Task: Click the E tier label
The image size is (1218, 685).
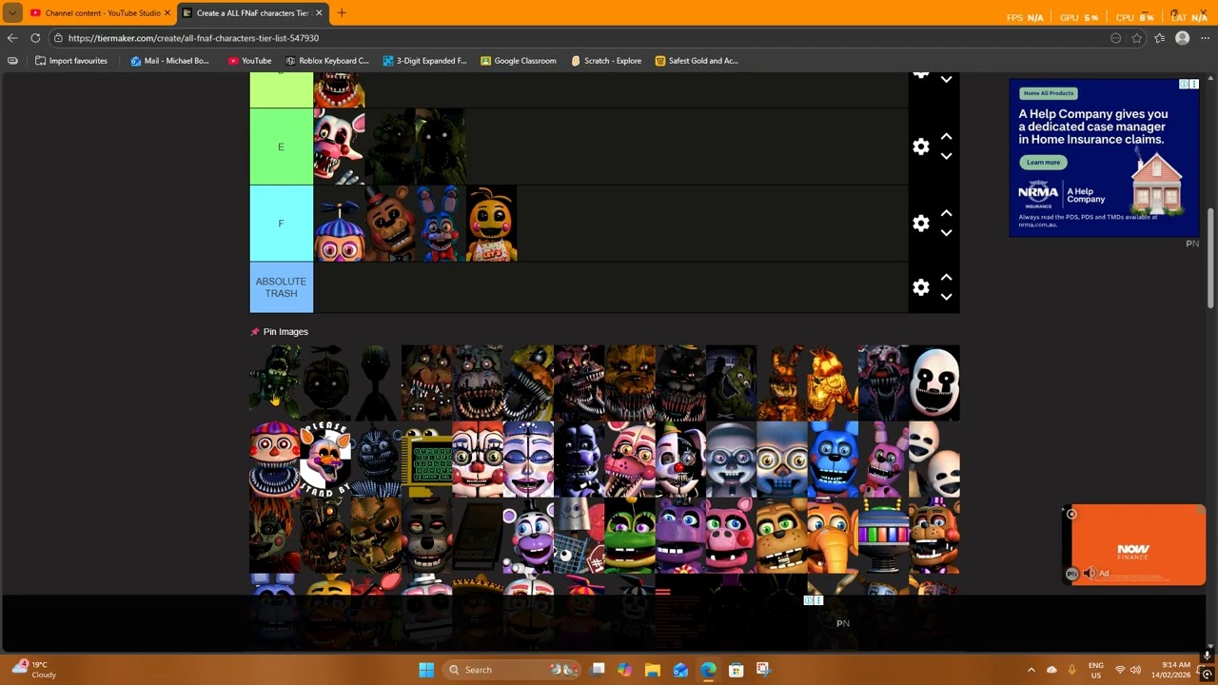Action: coord(281,147)
